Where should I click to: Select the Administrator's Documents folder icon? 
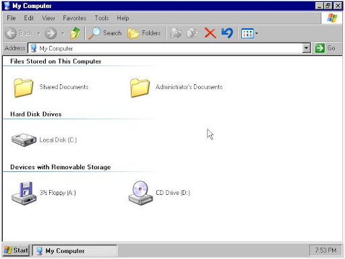139,88
